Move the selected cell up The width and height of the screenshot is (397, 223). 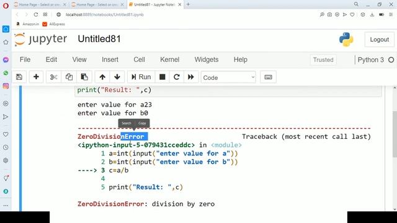click(x=102, y=77)
